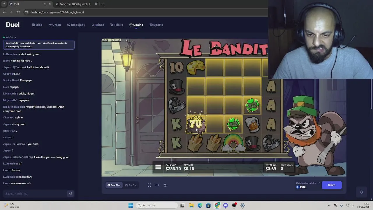Select Real Play mode

tap(114, 185)
